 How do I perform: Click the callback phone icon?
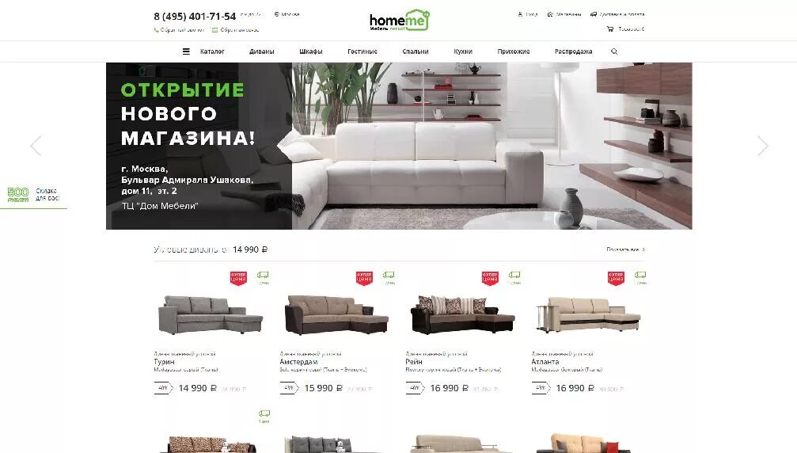156,30
